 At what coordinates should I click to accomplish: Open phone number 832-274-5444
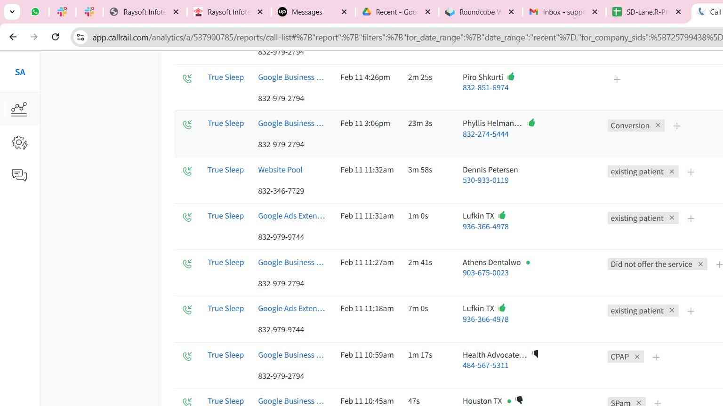[485, 134]
